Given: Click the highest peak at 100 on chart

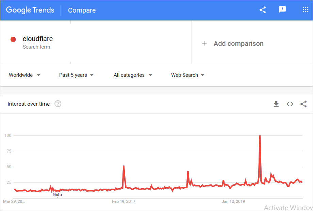Looking at the screenshot, I should [260, 136].
